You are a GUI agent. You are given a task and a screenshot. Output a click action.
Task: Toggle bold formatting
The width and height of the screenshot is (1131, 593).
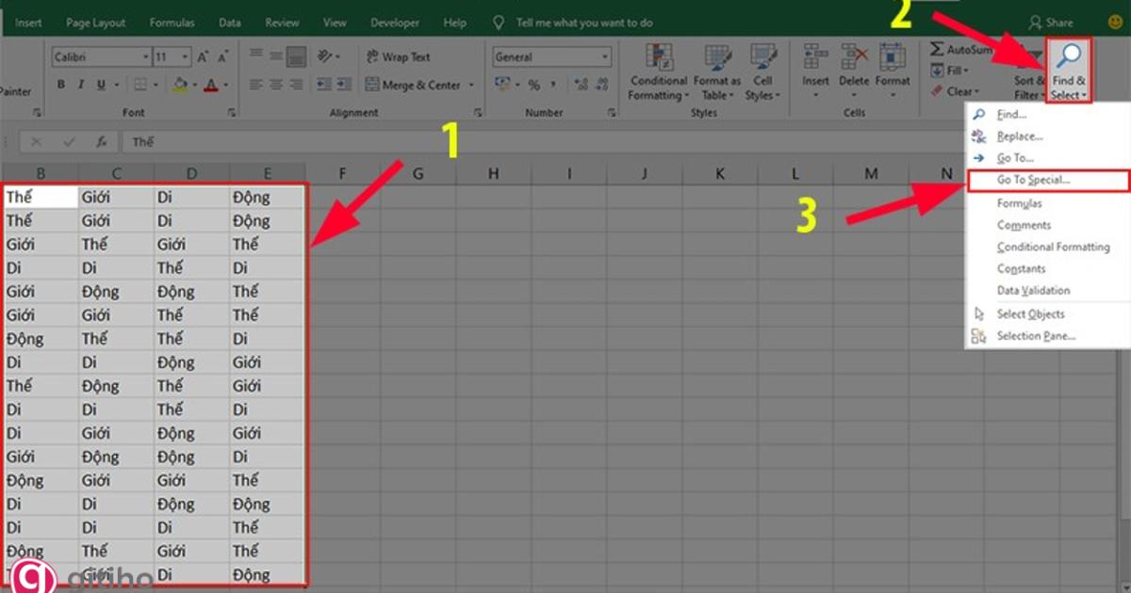pyautogui.click(x=60, y=84)
